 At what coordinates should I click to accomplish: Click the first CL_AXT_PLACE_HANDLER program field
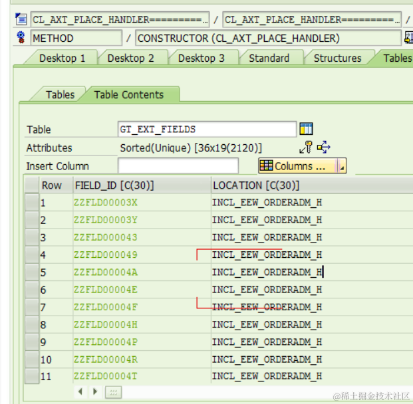tap(120, 19)
